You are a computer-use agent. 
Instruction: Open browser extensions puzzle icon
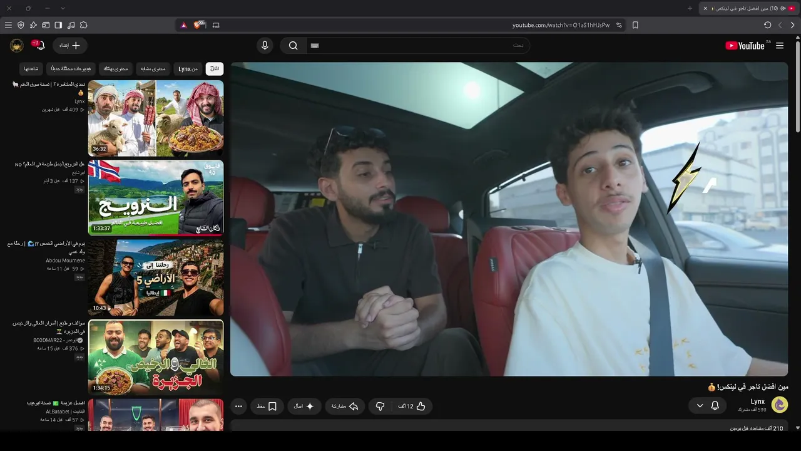[83, 25]
